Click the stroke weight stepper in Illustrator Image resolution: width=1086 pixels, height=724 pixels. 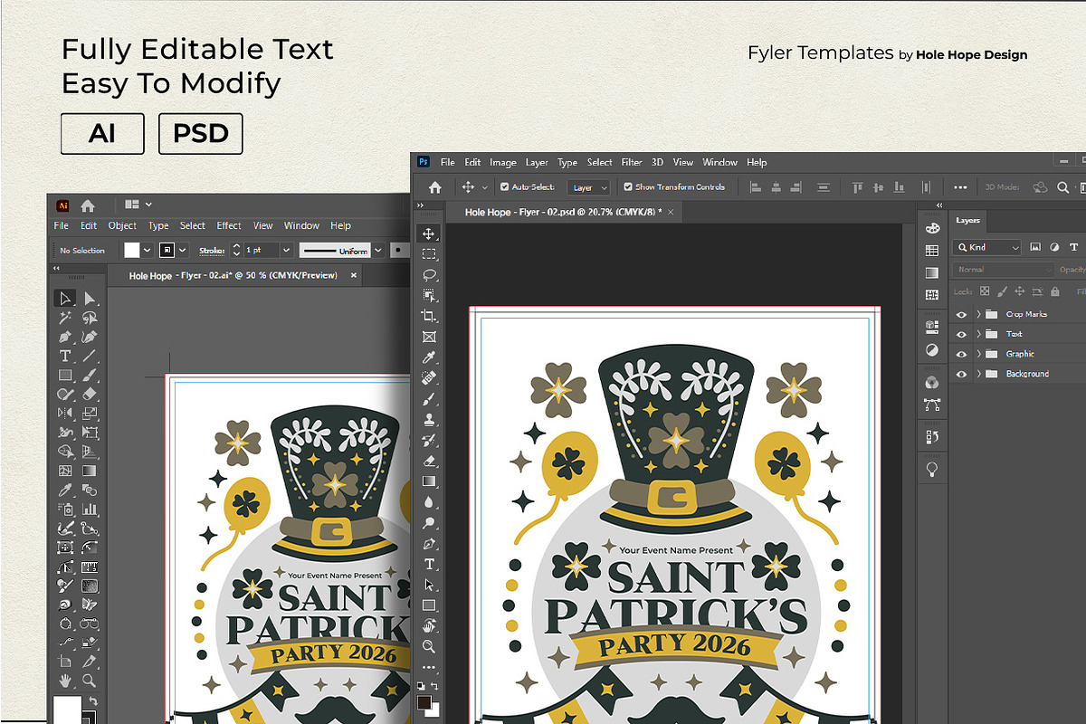click(237, 250)
